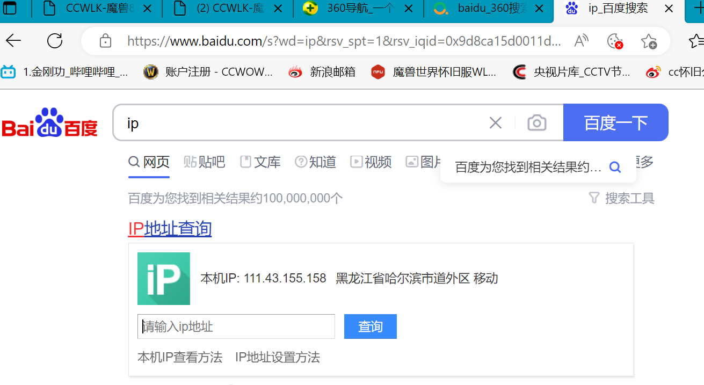Image resolution: width=704 pixels, height=385 pixels.
Task: Click the 百度一下 search button
Action: click(616, 122)
